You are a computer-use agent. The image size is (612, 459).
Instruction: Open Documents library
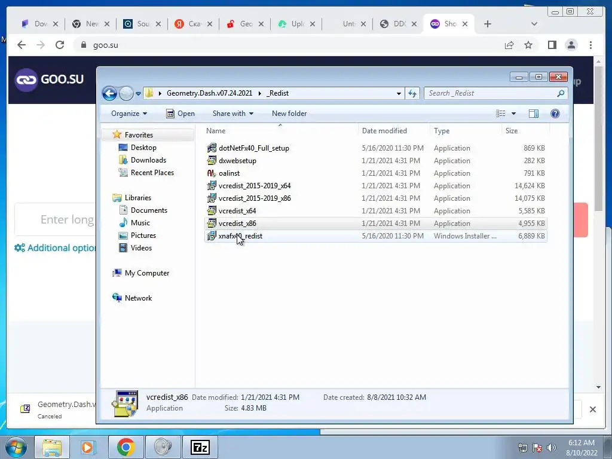click(149, 210)
